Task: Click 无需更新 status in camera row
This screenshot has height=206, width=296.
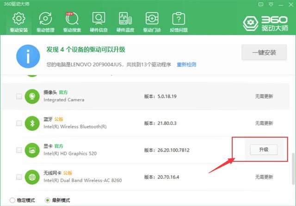Action: coord(264,96)
